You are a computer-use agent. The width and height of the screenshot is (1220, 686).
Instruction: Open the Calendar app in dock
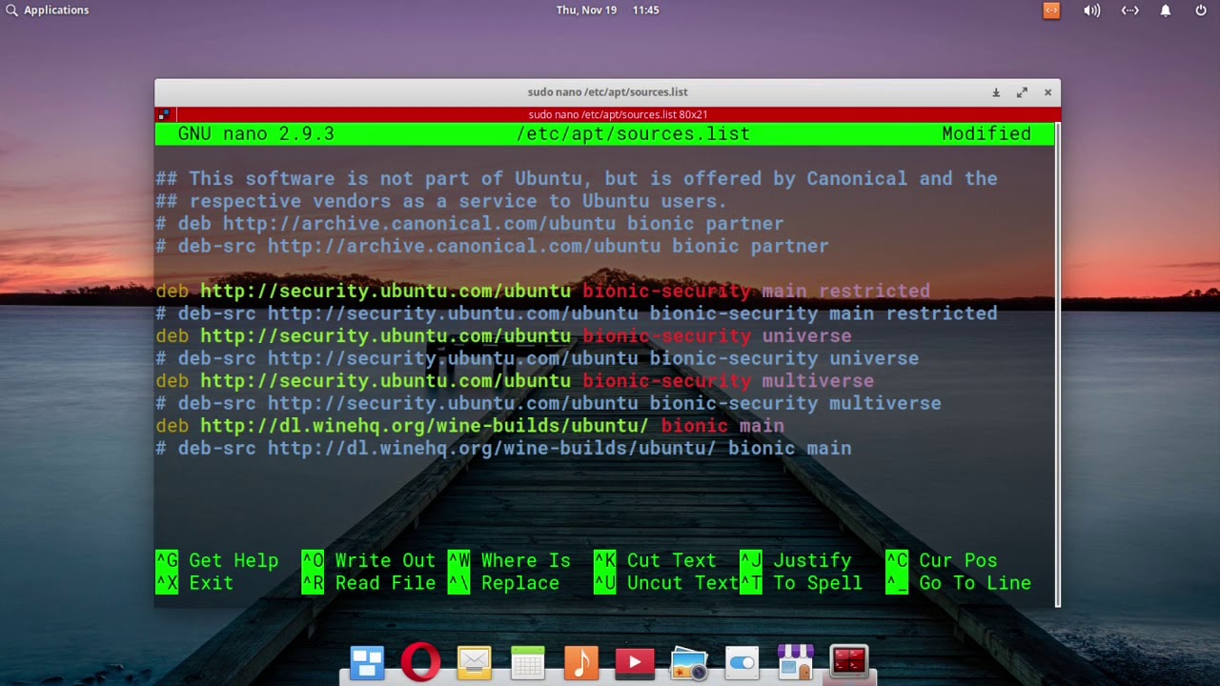[527, 662]
